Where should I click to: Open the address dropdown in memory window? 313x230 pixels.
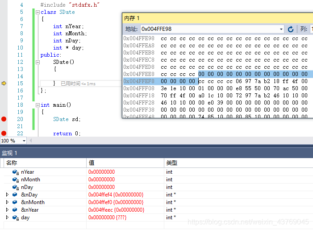(281, 29)
